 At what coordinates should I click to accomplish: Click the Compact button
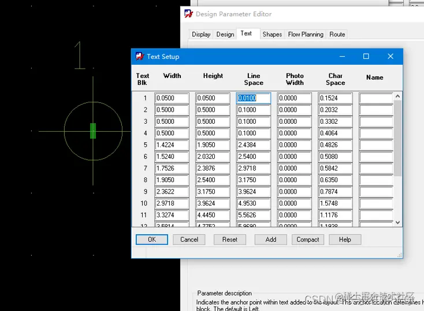click(x=308, y=239)
